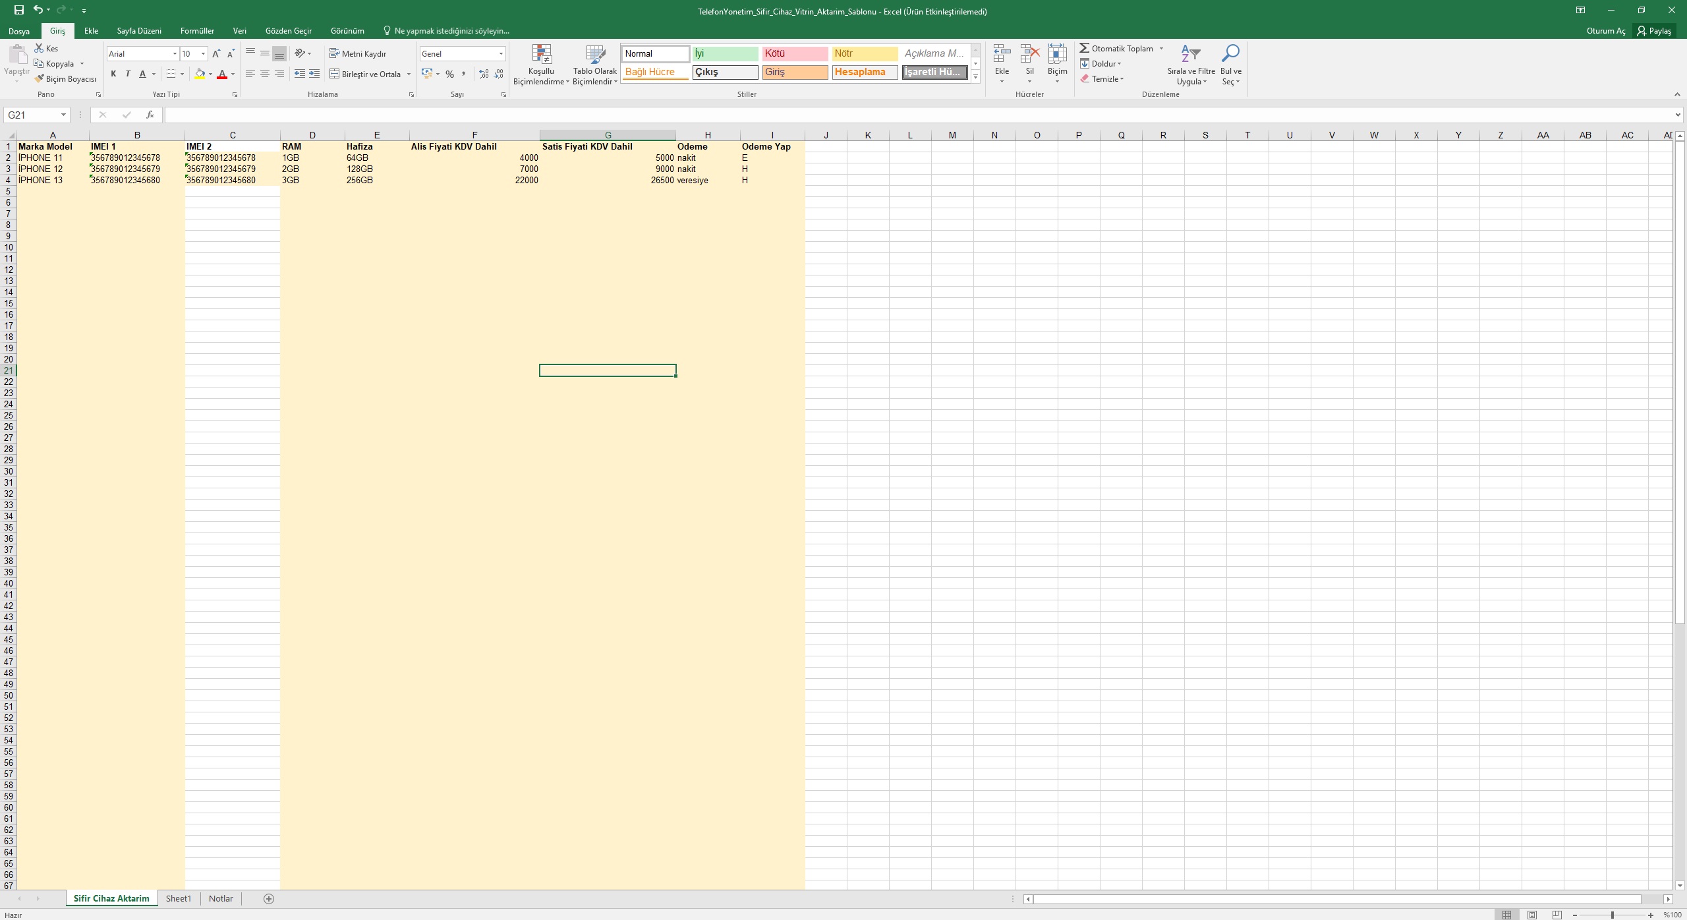Align cell text left
The width and height of the screenshot is (1687, 920).
click(250, 74)
